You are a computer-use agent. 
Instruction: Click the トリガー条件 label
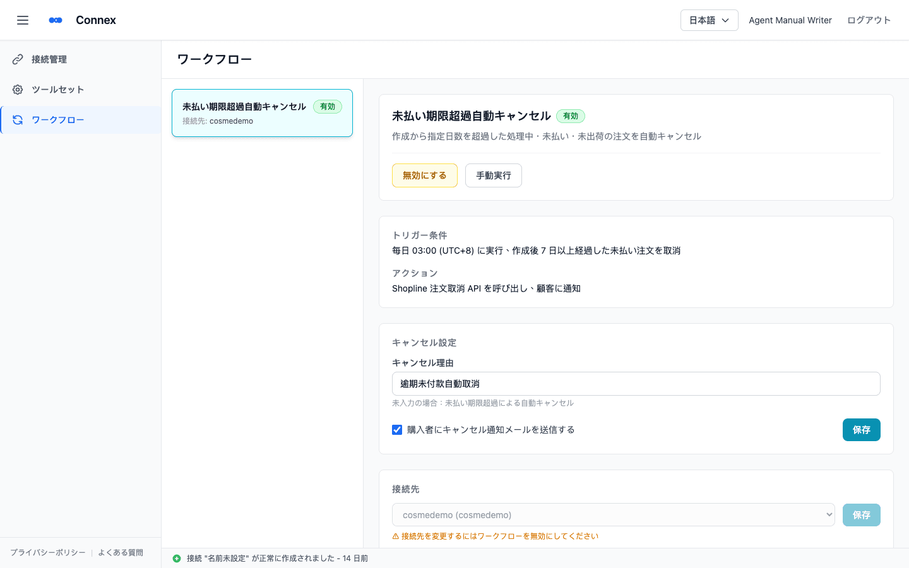420,235
